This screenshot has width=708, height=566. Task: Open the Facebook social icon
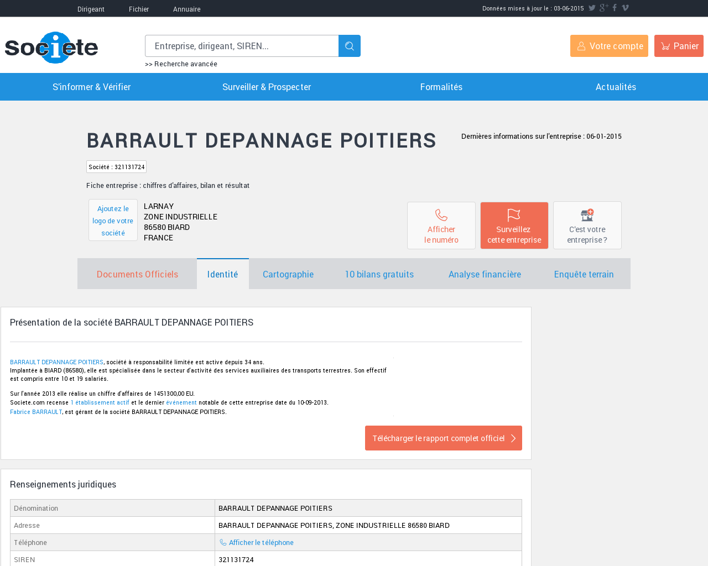pyautogui.click(x=615, y=8)
